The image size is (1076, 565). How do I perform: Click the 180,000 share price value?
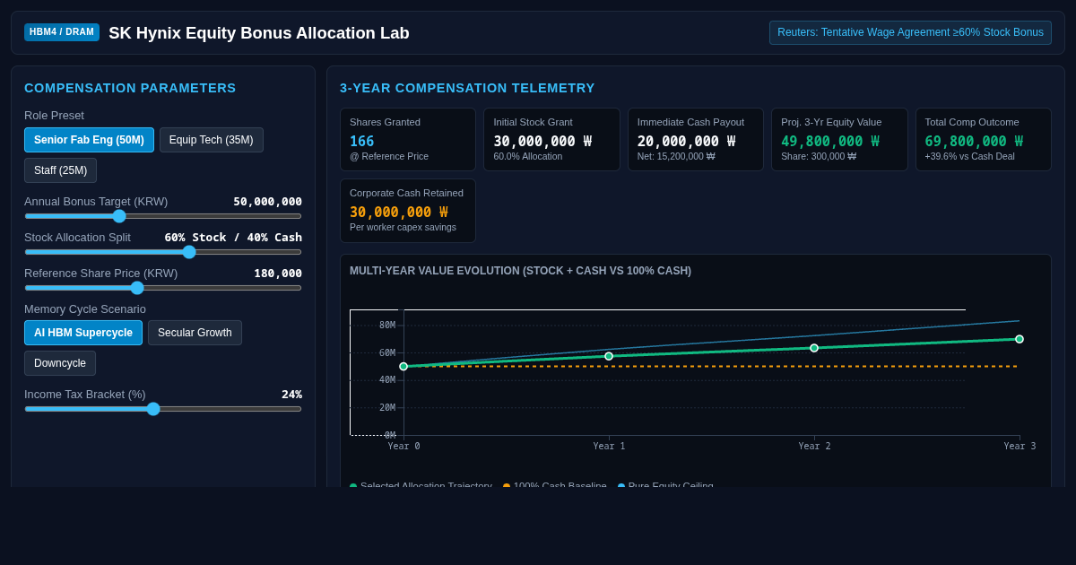tap(278, 274)
